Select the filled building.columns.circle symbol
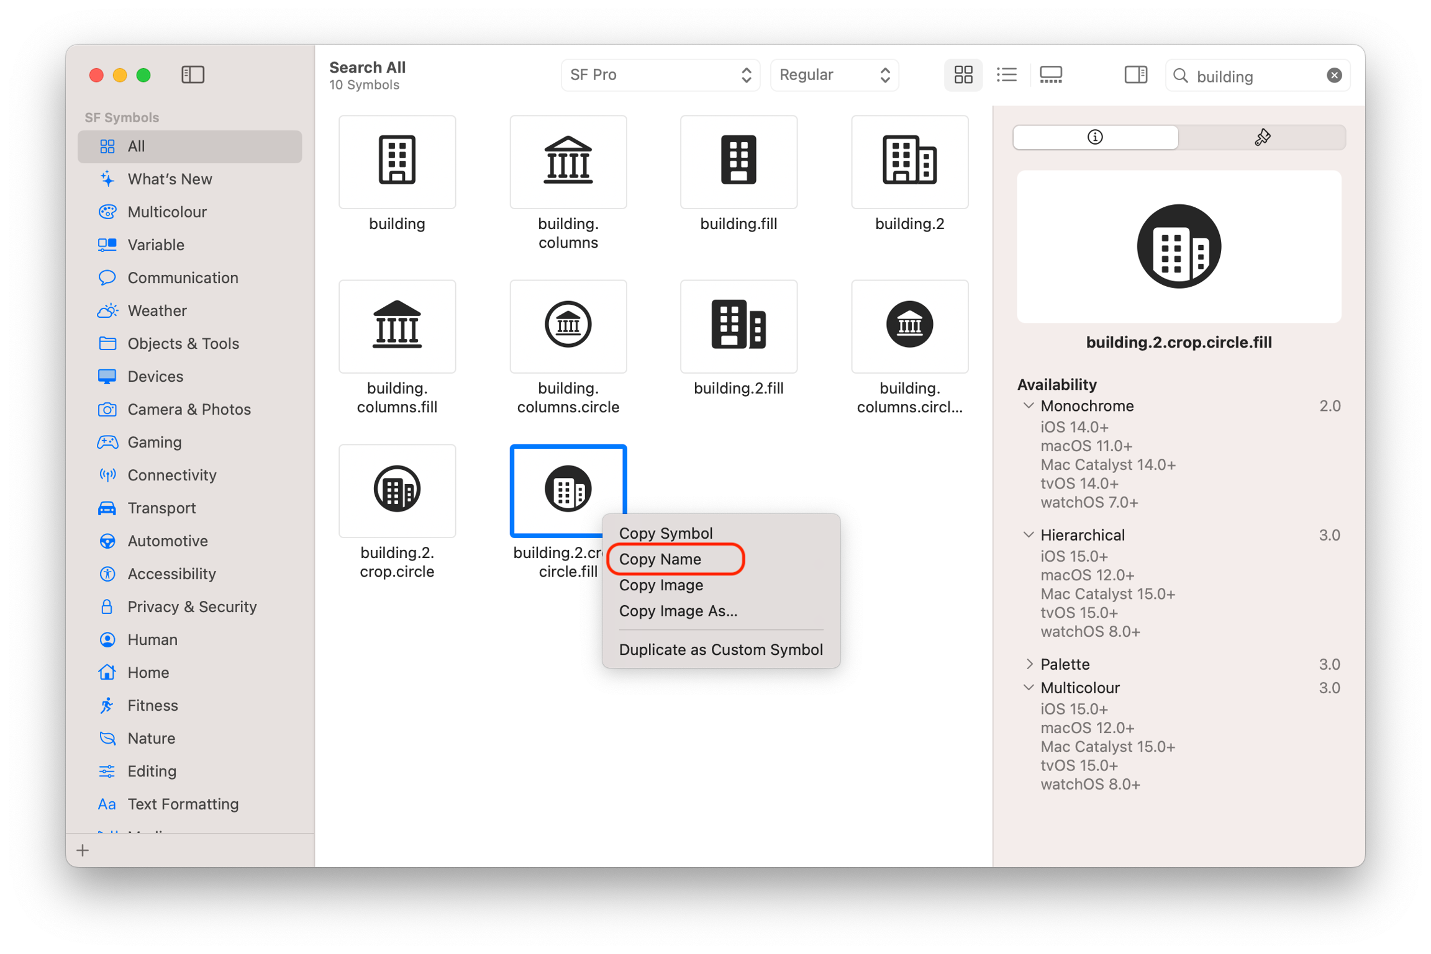 (x=910, y=326)
